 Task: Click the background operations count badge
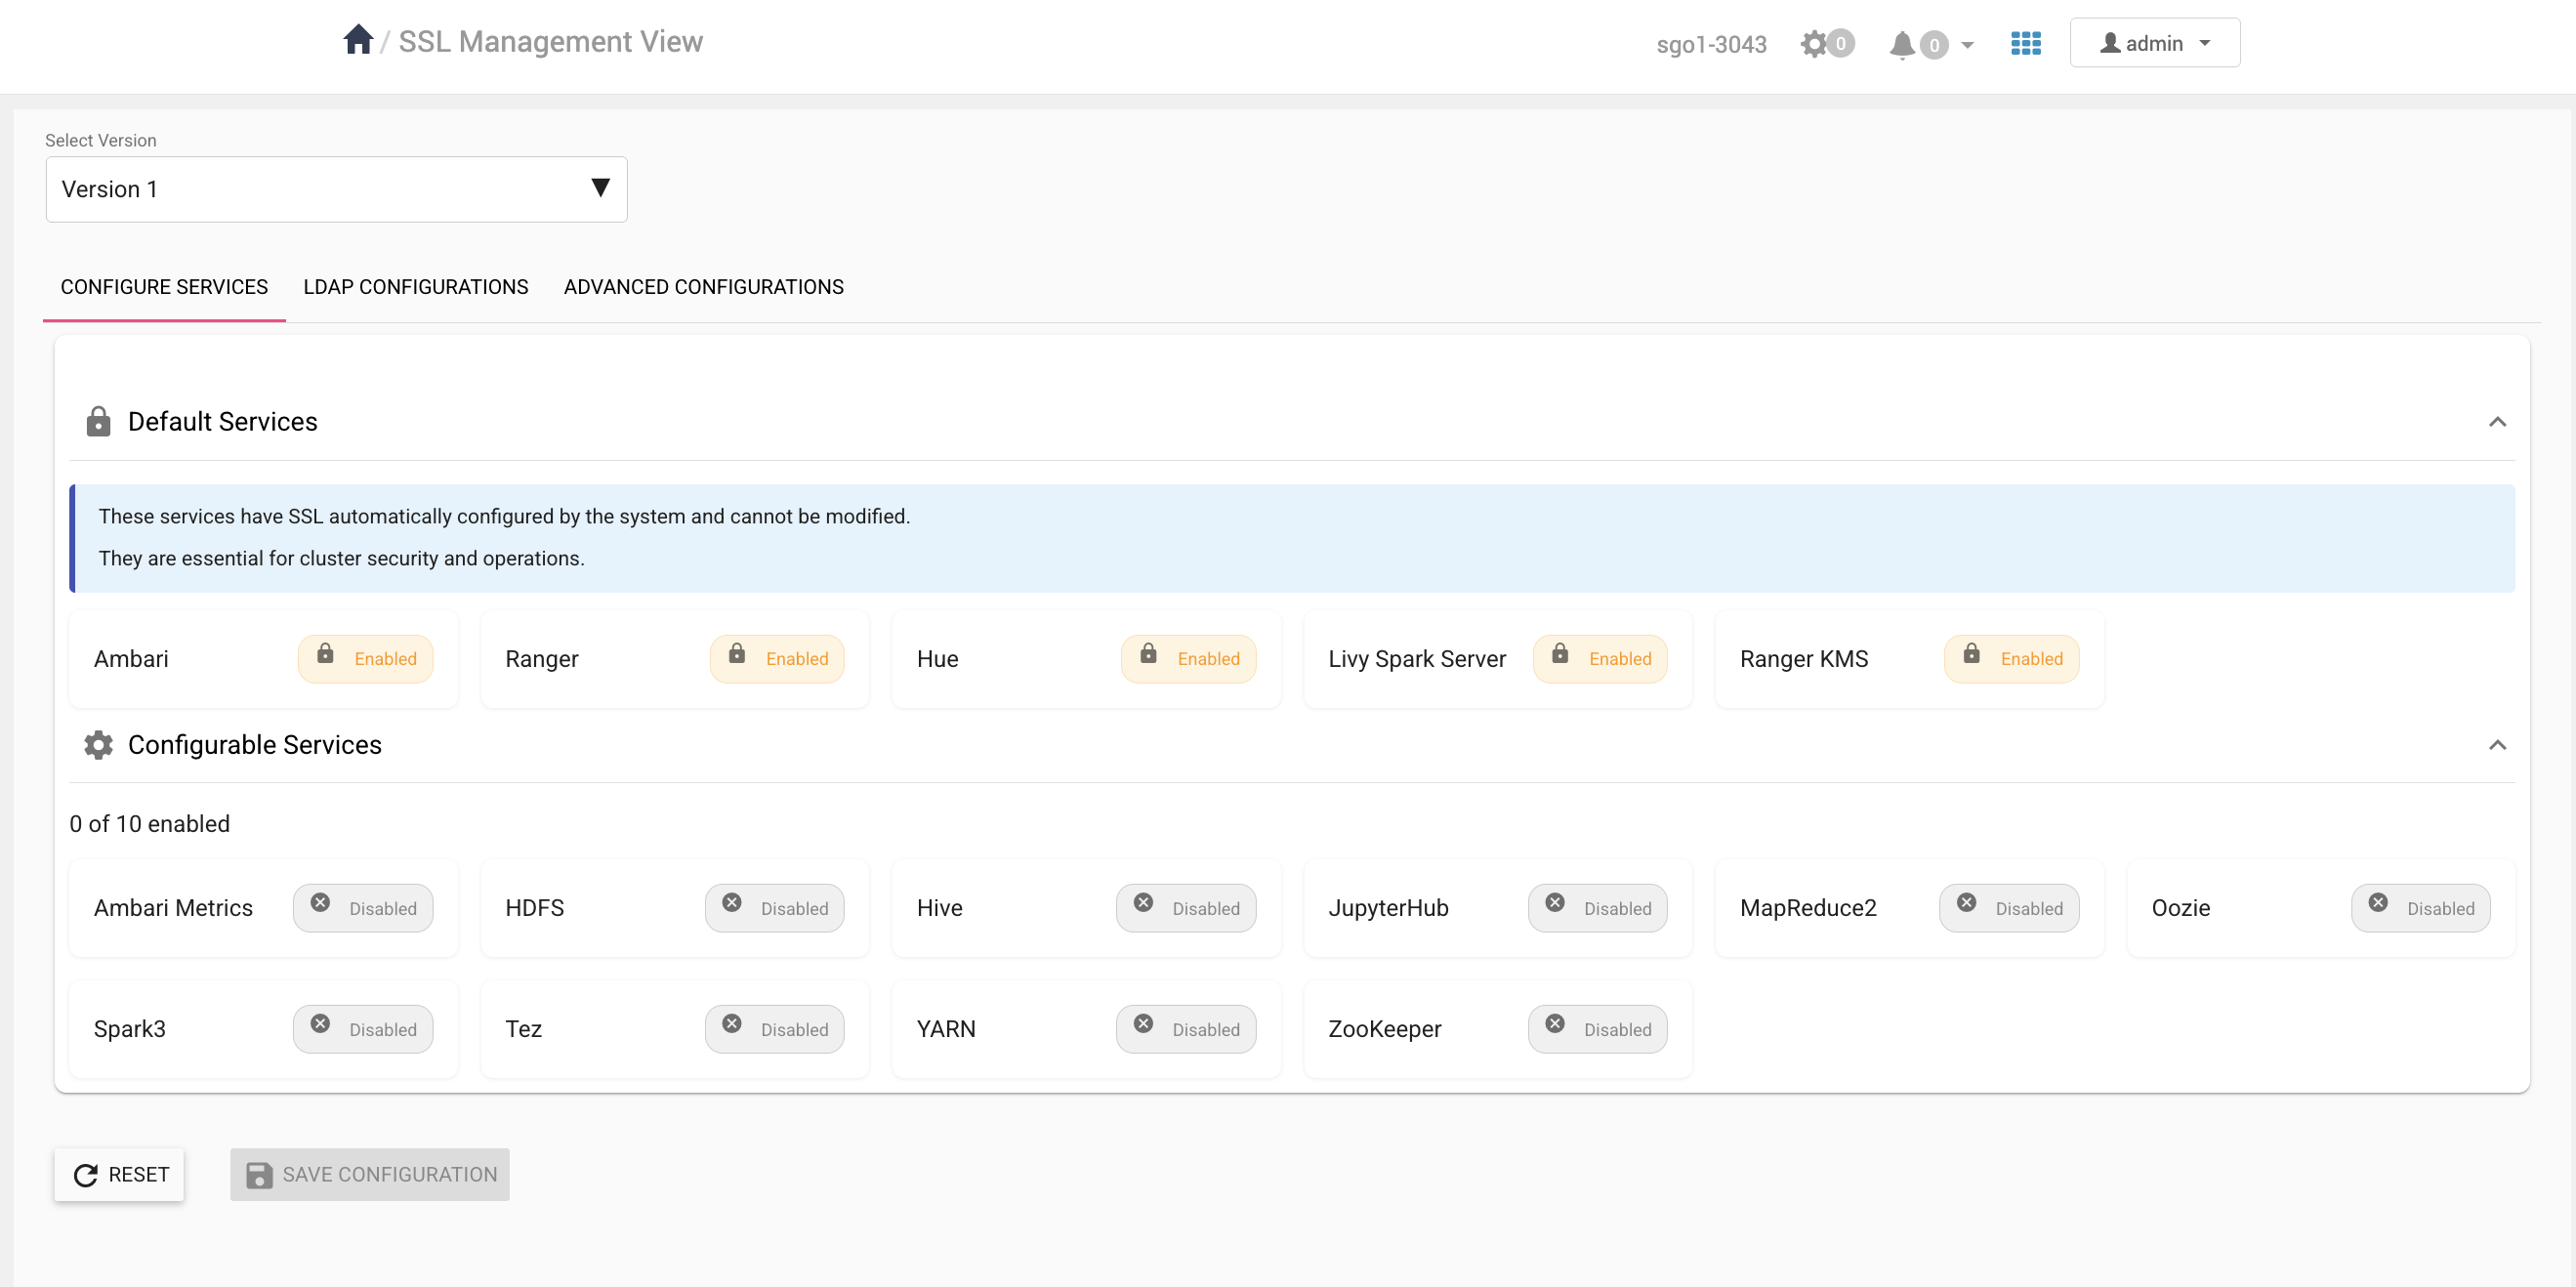(x=1840, y=43)
